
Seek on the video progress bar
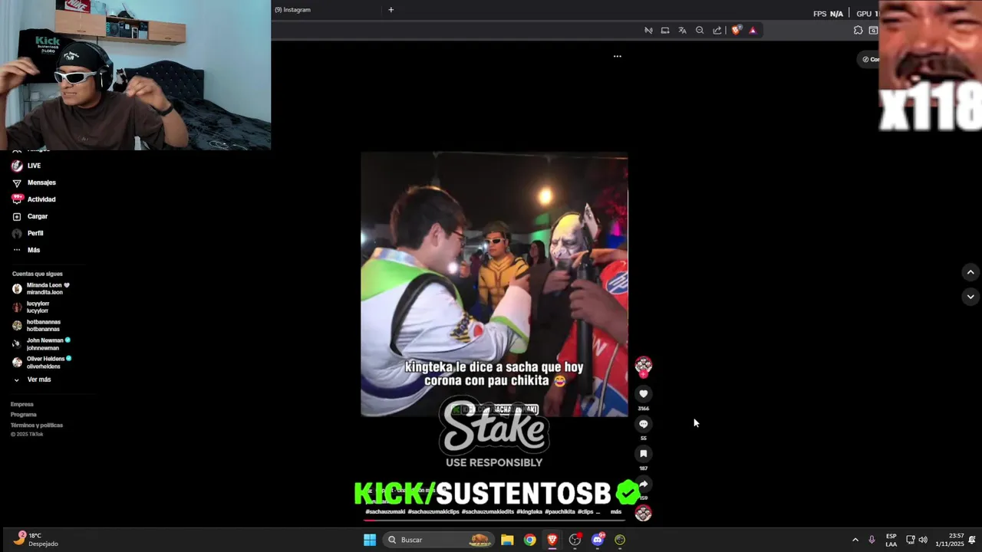click(494, 520)
